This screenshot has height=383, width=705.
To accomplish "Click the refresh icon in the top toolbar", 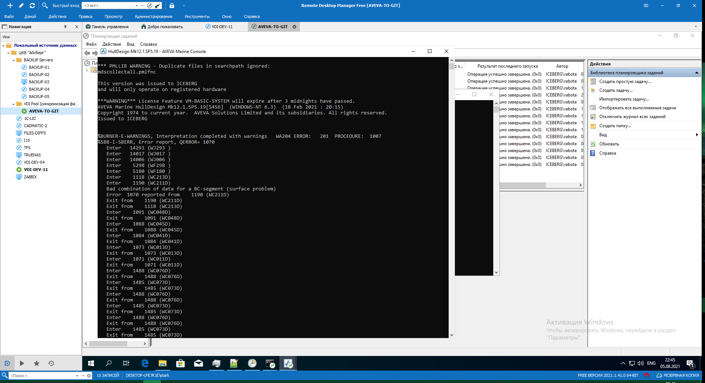I will (32, 5).
